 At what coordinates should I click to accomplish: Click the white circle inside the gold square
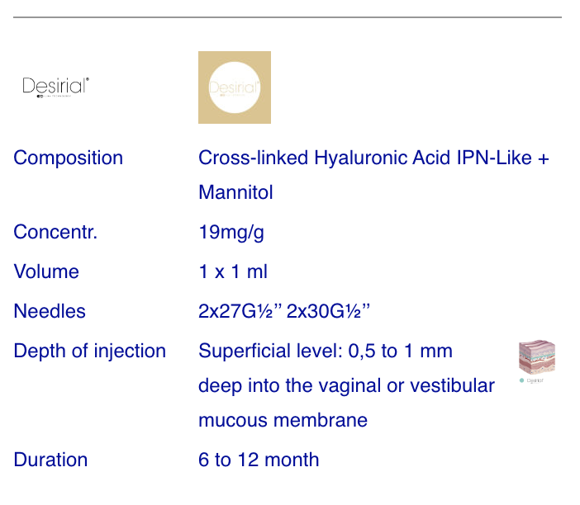click(235, 87)
